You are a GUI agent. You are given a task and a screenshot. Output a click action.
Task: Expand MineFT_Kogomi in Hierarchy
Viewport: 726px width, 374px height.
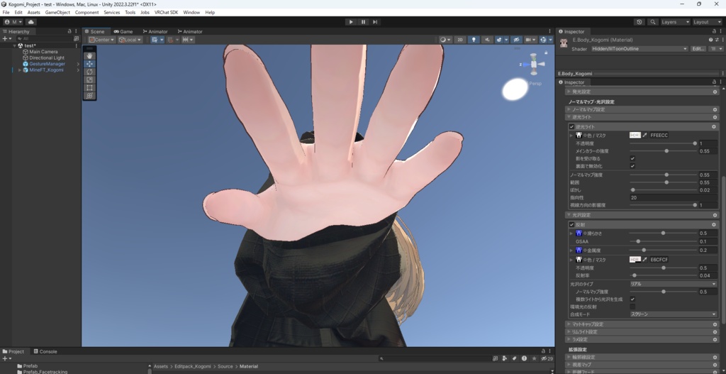[19, 70]
